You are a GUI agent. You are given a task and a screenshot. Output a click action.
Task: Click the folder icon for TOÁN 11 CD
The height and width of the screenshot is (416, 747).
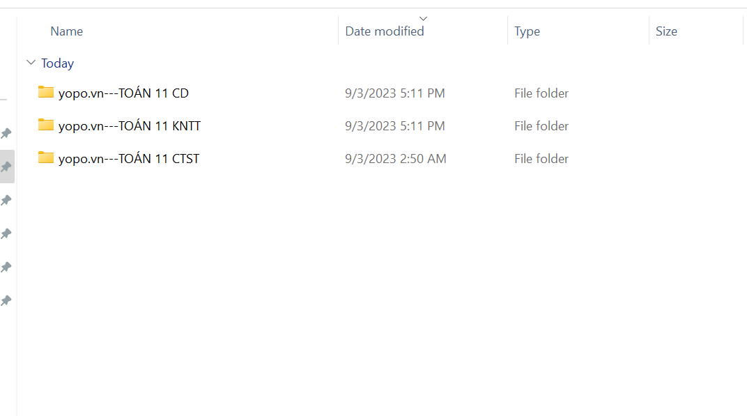46,92
